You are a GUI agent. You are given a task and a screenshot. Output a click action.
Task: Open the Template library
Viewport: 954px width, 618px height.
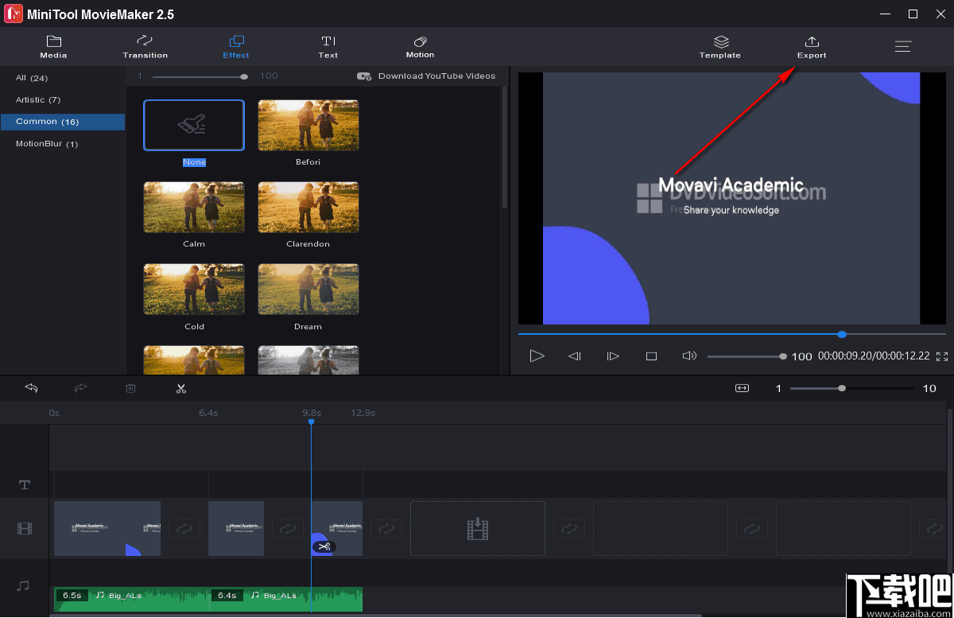click(x=719, y=46)
